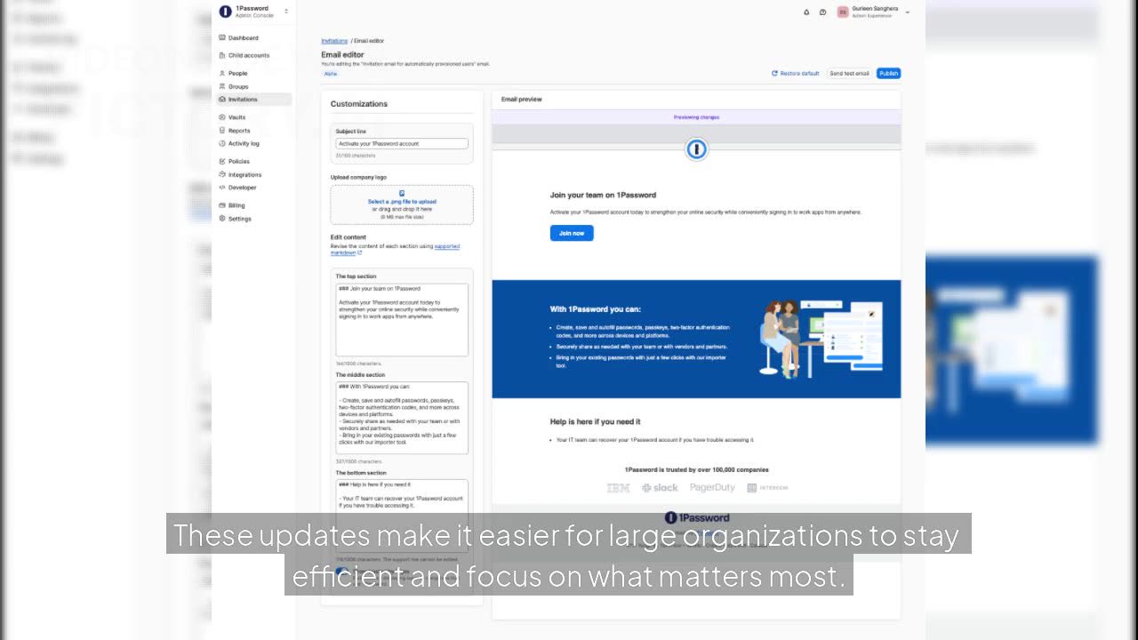Image resolution: width=1138 pixels, height=640 pixels.
Task: Click the People person icon in the sidebar
Action: click(222, 73)
